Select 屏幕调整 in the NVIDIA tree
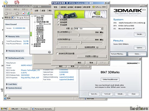The image size is (149, 111). [40, 18]
